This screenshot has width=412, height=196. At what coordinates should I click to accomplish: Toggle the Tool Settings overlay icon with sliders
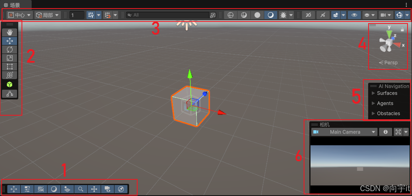[x=27, y=189]
